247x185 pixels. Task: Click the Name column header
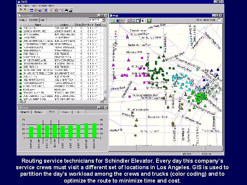[38, 25]
